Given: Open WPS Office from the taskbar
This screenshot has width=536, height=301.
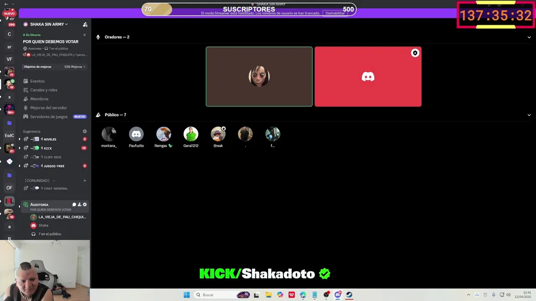Looking at the screenshot, I should [291, 295].
